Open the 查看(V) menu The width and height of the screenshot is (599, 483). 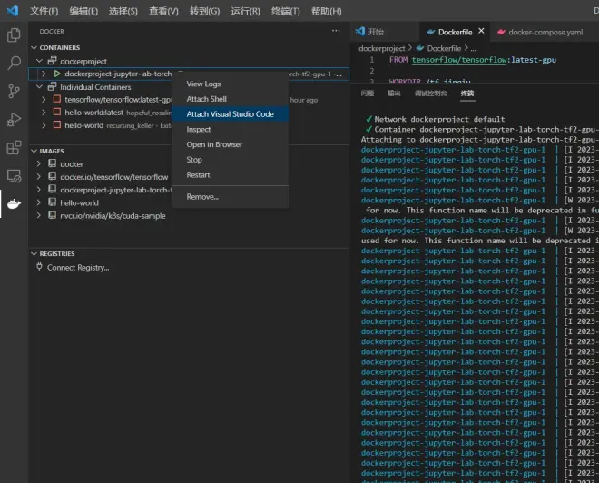coord(163,11)
